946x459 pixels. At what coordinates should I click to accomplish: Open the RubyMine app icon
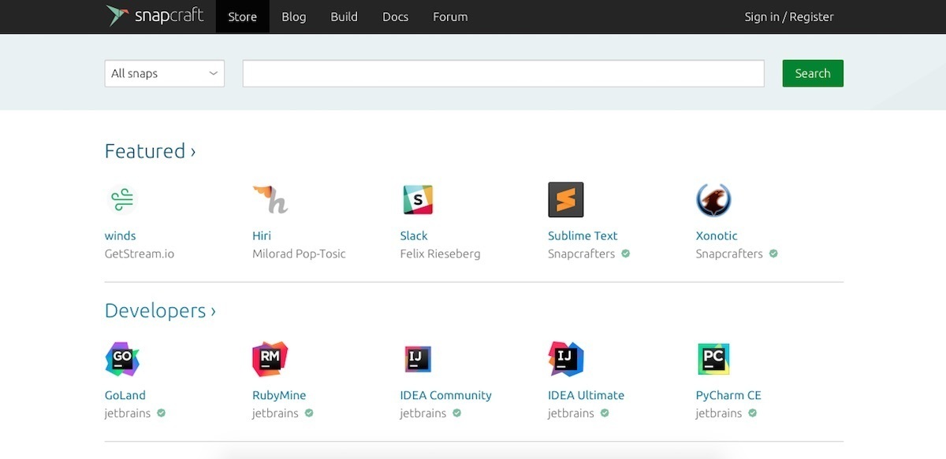point(270,359)
